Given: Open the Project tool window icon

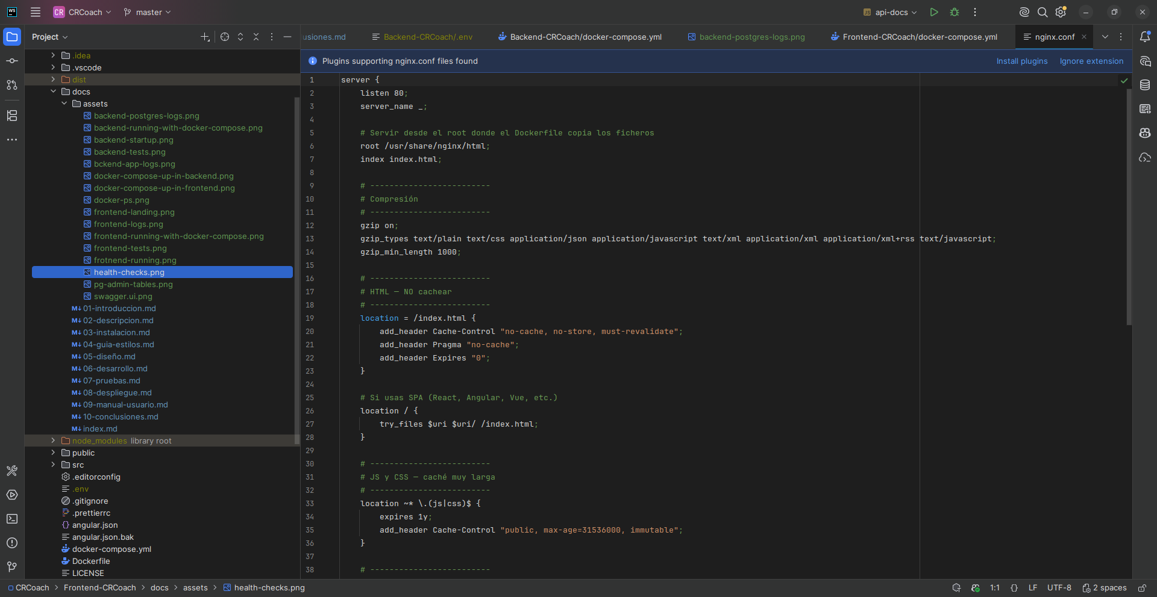Looking at the screenshot, I should [x=12, y=37].
